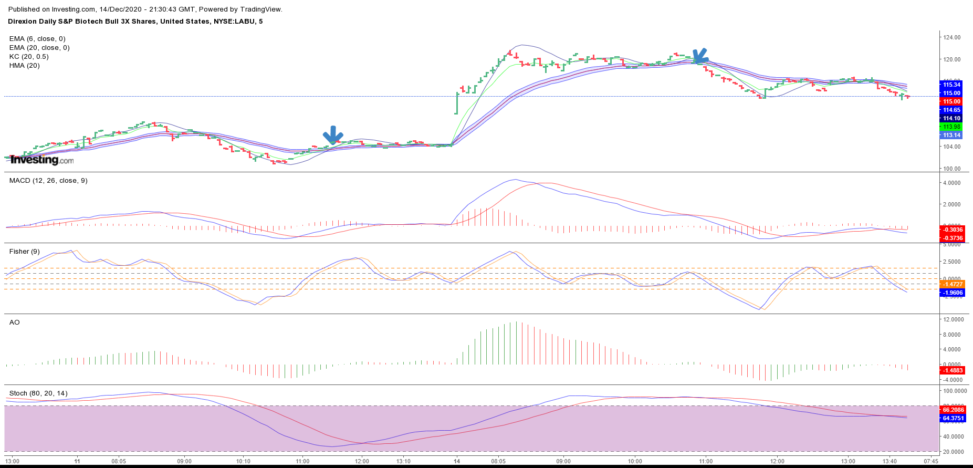The height and width of the screenshot is (468, 973).
Task: Click the 124.00 price axis label
Action: [952, 38]
